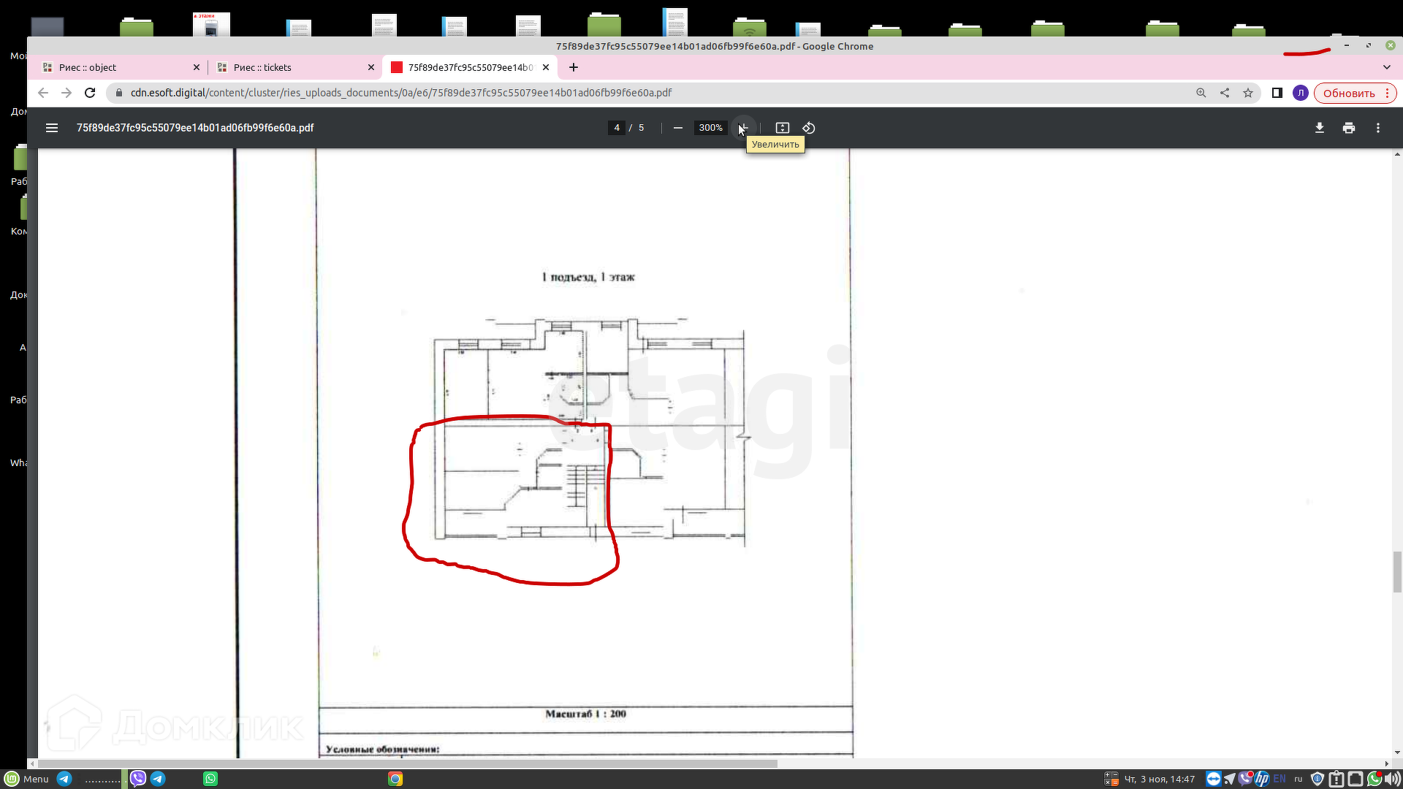Bookmark this page with the star icon
This screenshot has width=1403, height=789.
pyautogui.click(x=1248, y=93)
